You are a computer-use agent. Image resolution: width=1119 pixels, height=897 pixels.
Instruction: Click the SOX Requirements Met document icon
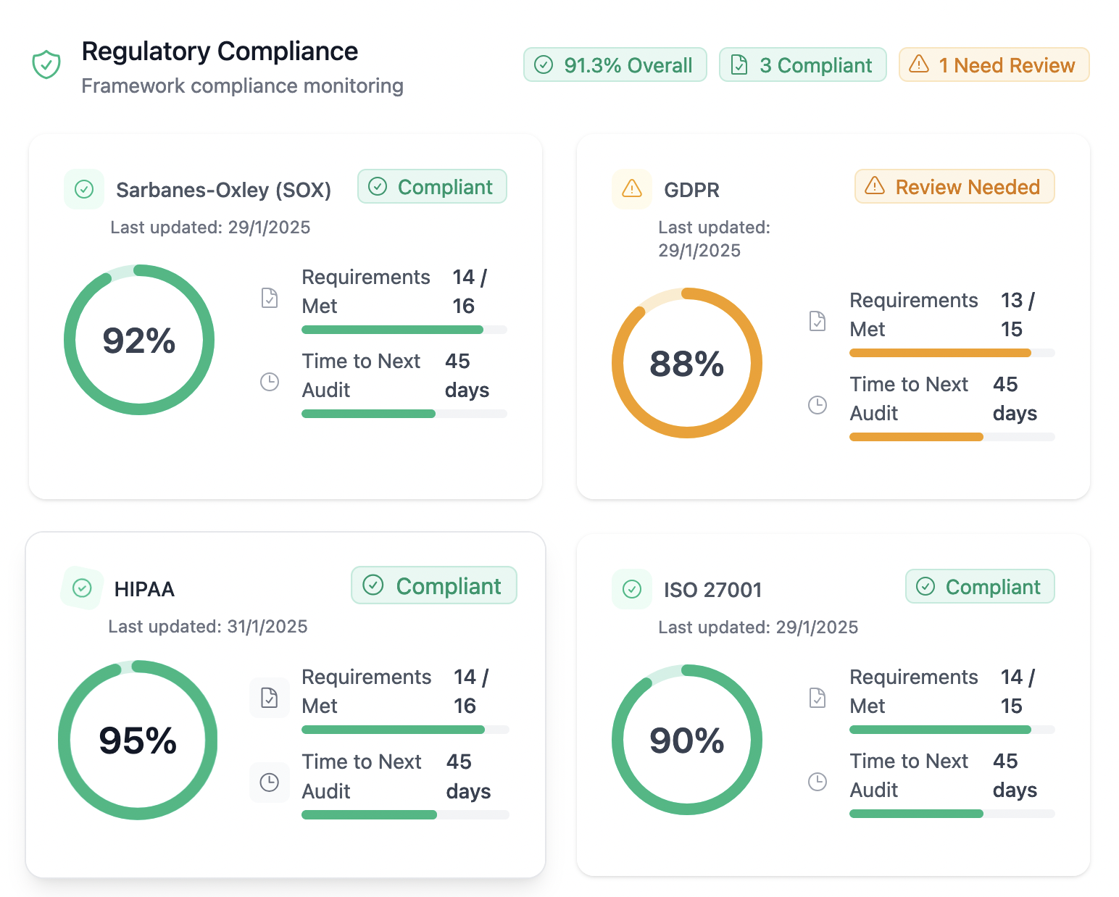[x=270, y=298]
